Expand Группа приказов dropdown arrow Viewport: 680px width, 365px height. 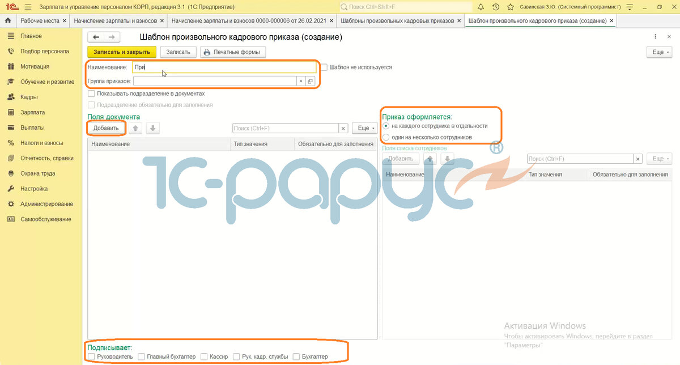click(x=301, y=81)
